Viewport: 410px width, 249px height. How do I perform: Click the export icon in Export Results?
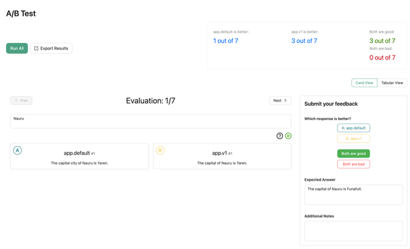pos(36,48)
